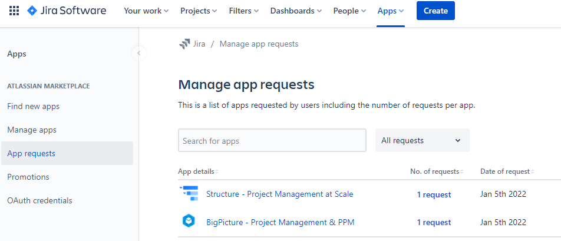Click the Structure app icon
This screenshot has width=561, height=241.
tap(189, 193)
